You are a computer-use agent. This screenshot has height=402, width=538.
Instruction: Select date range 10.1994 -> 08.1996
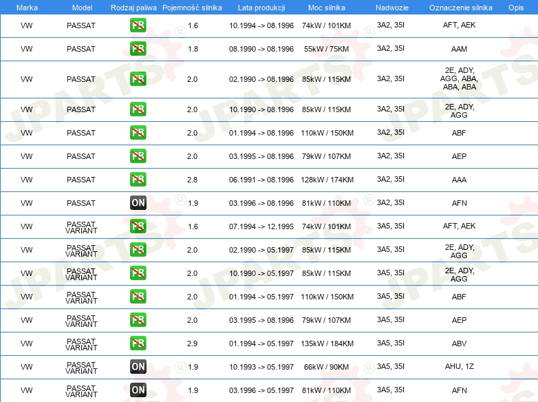point(261,25)
